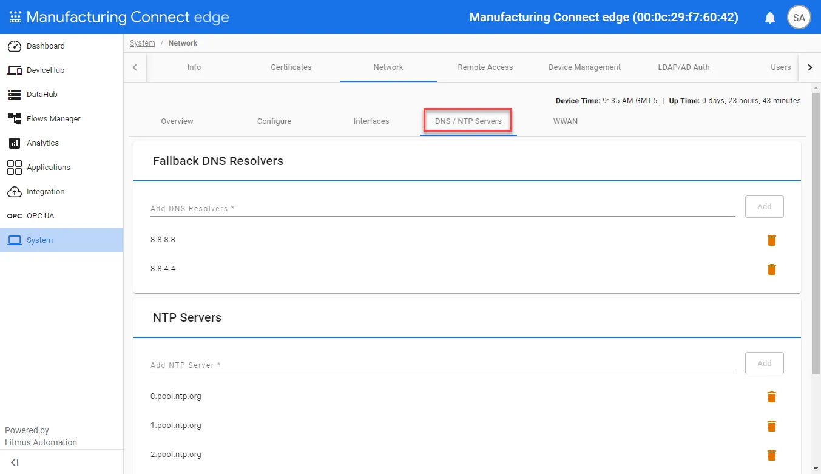This screenshot has height=474, width=821.
Task: Switch to the Overview sub-tab
Action: coord(177,121)
